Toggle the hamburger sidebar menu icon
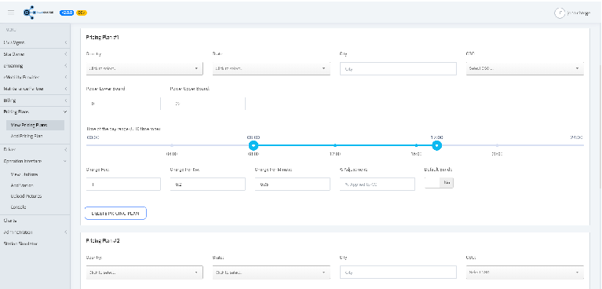This screenshot has height=289, width=602. (11, 13)
